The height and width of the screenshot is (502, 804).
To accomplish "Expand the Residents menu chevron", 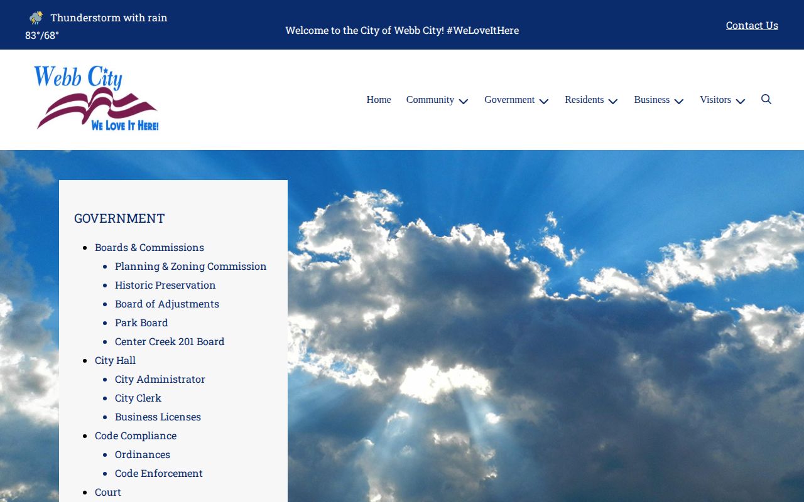I will (613, 101).
